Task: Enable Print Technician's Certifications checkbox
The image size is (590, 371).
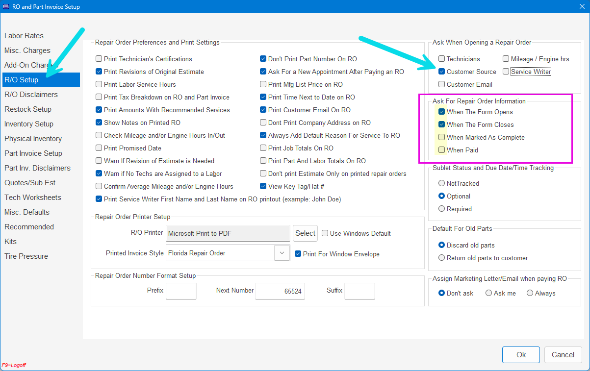Action: (99, 59)
